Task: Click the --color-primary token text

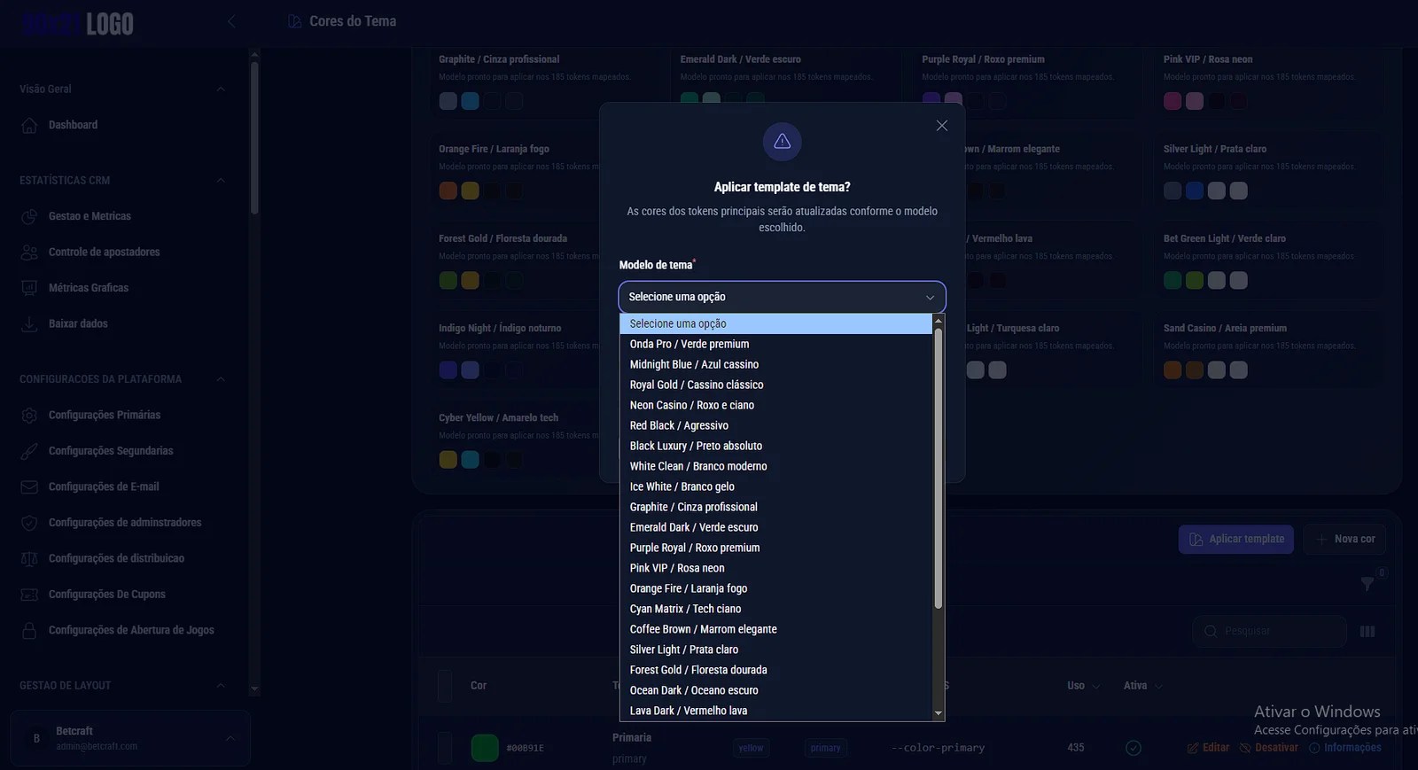Action: [938, 748]
